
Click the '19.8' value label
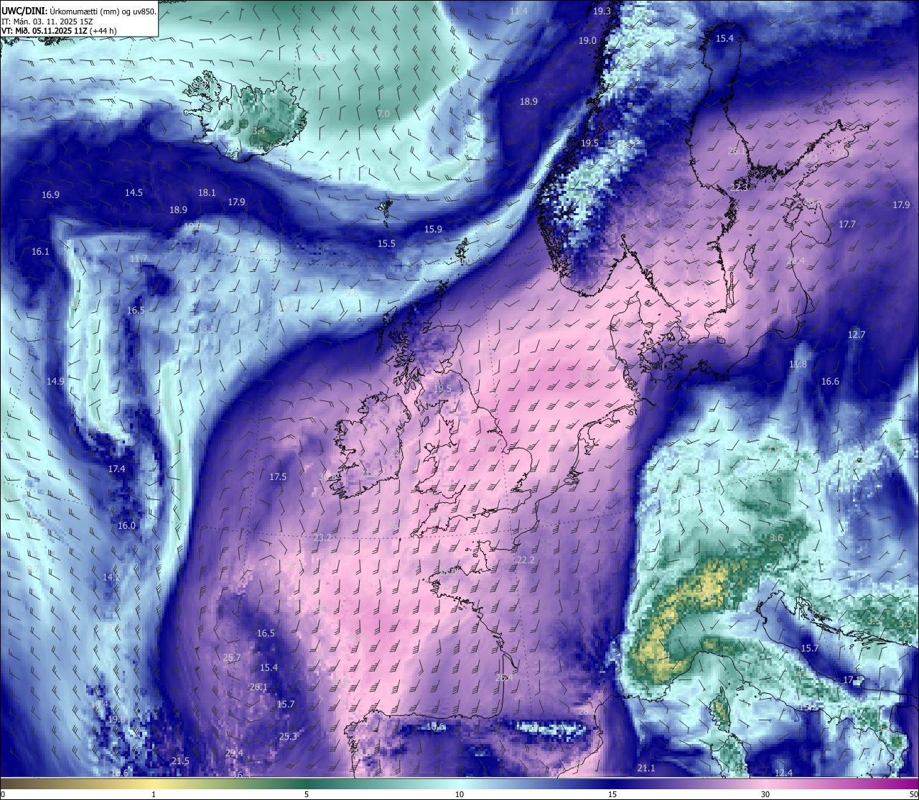tap(117, 720)
